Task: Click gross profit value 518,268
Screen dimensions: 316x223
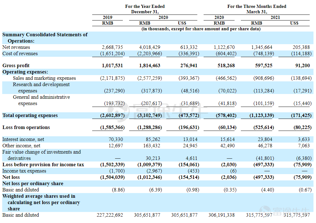Action: tap(226, 66)
